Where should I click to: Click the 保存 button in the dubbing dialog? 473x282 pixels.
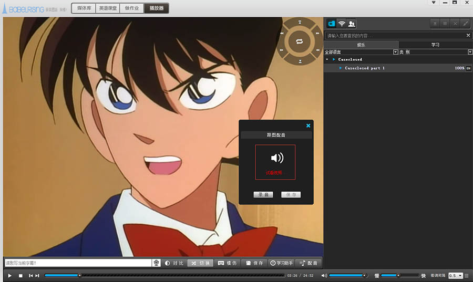pyautogui.click(x=291, y=195)
